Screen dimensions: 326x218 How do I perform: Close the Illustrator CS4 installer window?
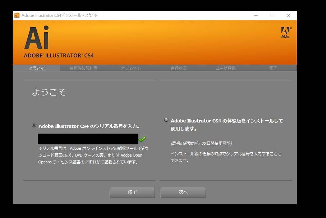[x=289, y=15]
